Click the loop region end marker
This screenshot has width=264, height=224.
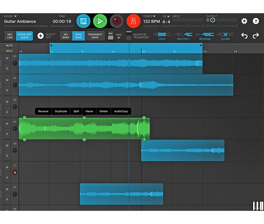[200, 45]
